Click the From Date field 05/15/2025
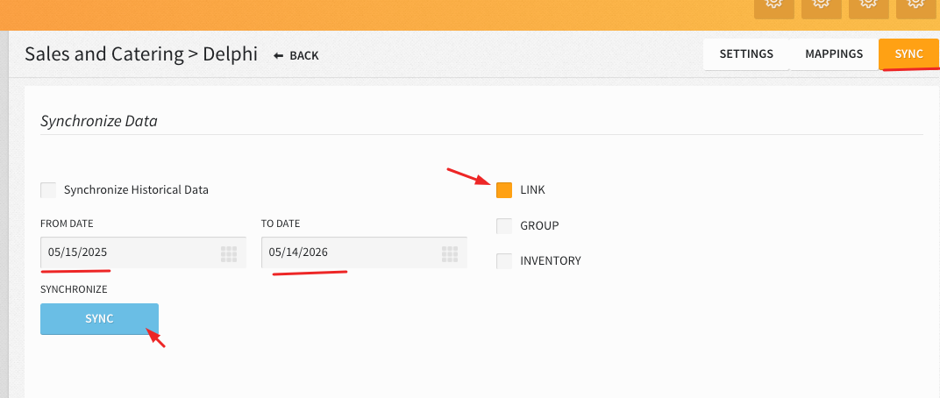The image size is (940, 398). click(x=143, y=252)
